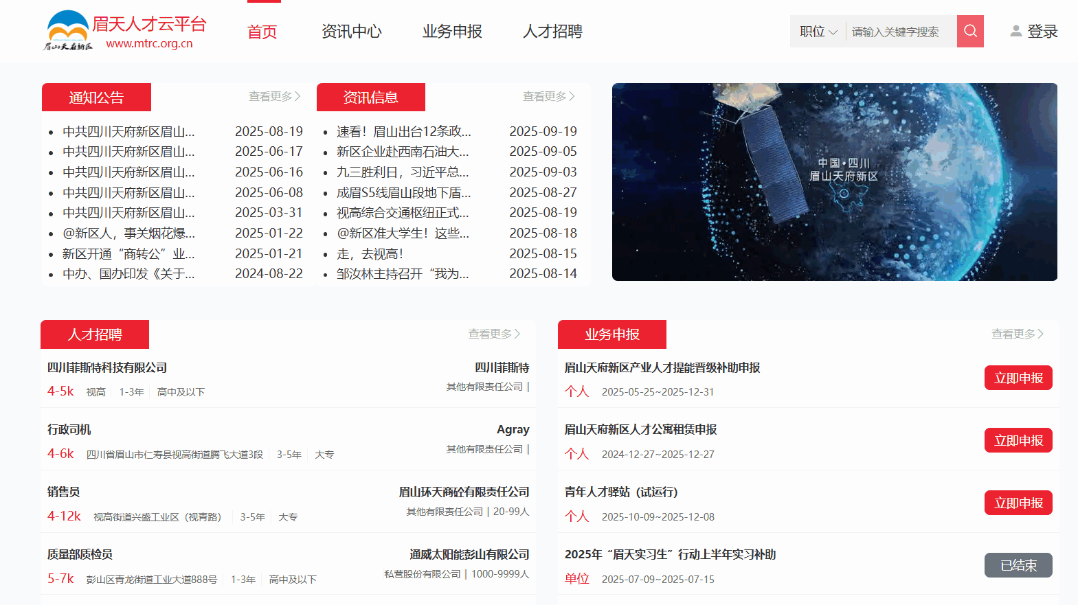Image resolution: width=1078 pixels, height=605 pixels.
Task: Open the 眉山天府新区 globe banner image
Action: 834,182
